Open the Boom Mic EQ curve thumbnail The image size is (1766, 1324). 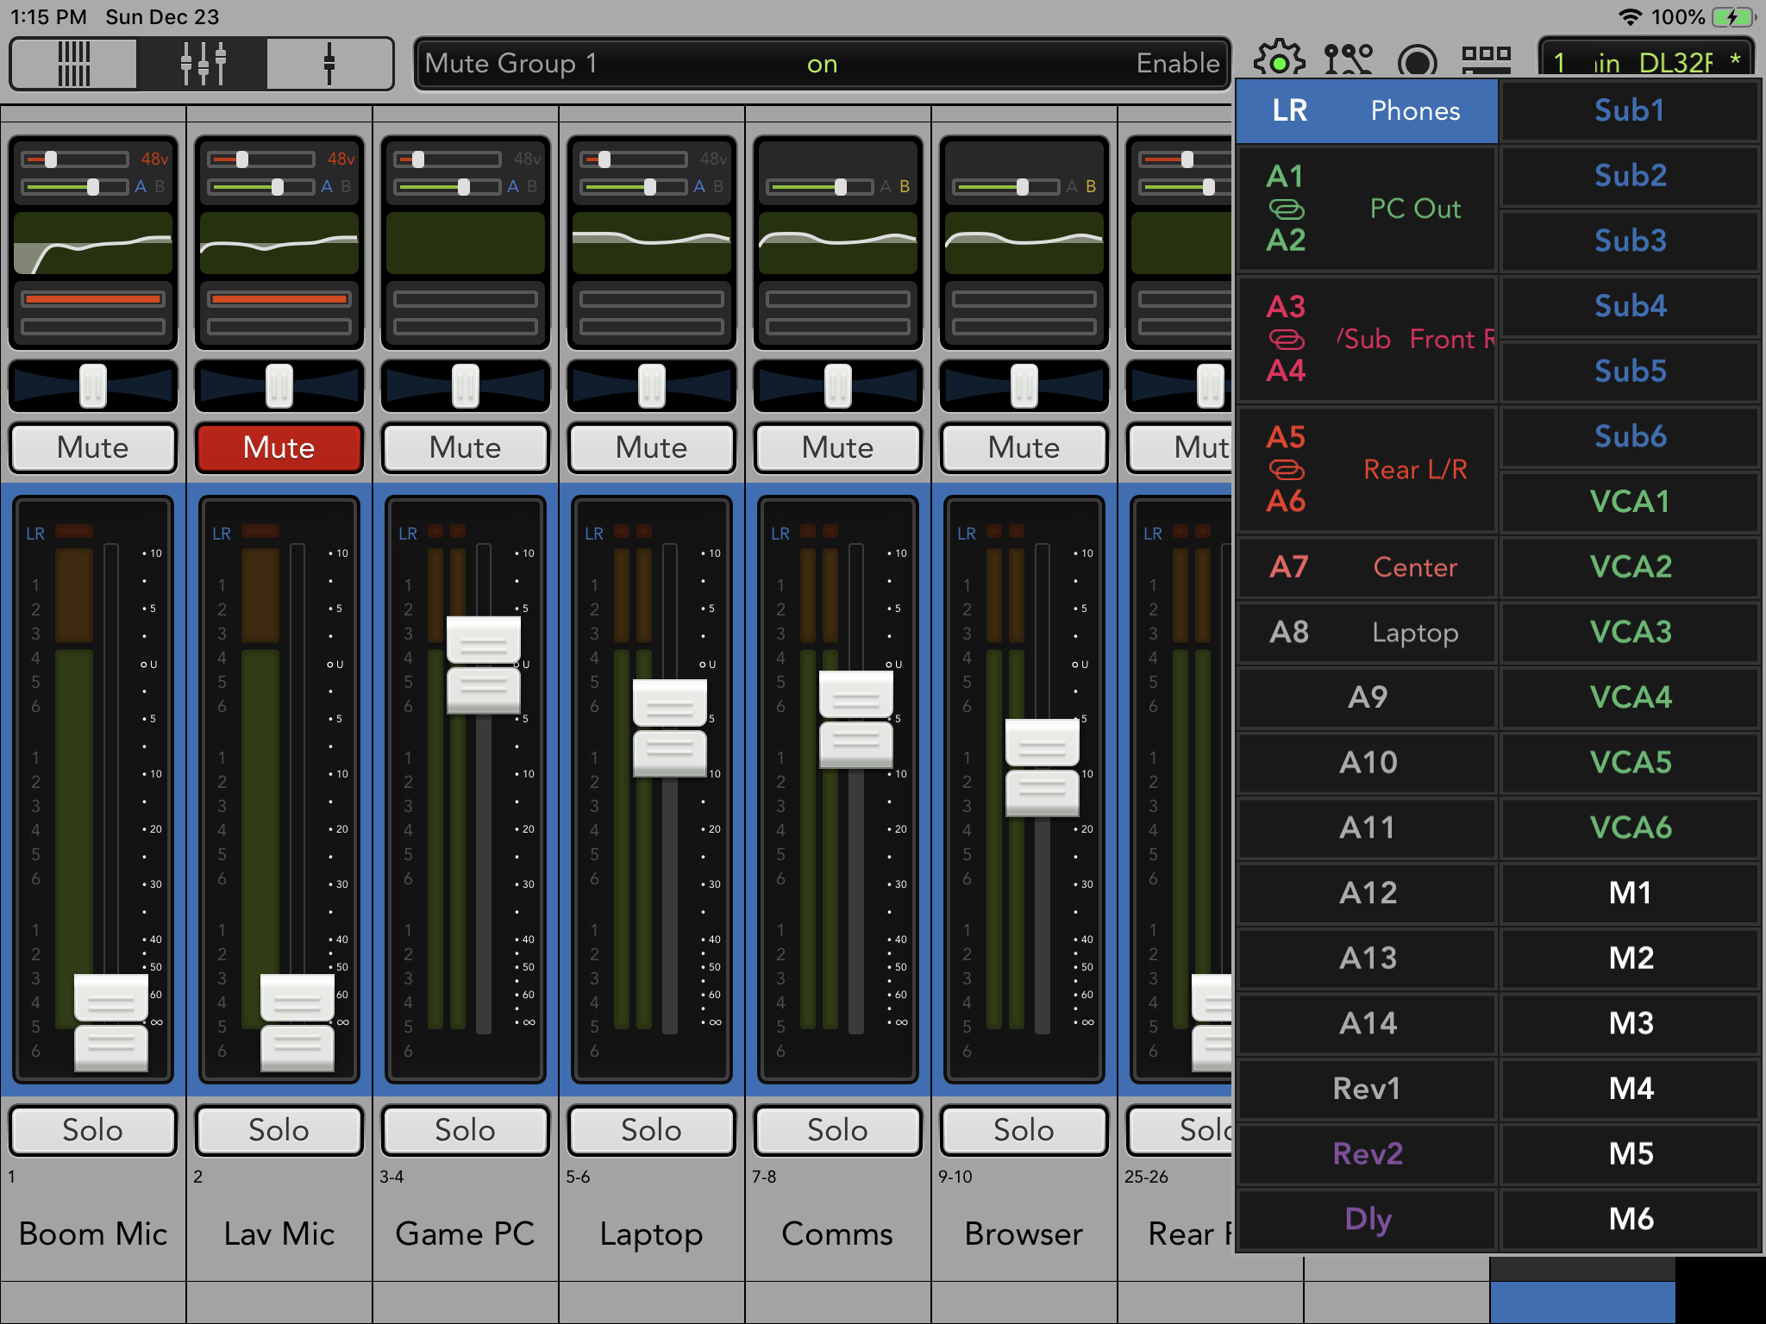click(93, 243)
